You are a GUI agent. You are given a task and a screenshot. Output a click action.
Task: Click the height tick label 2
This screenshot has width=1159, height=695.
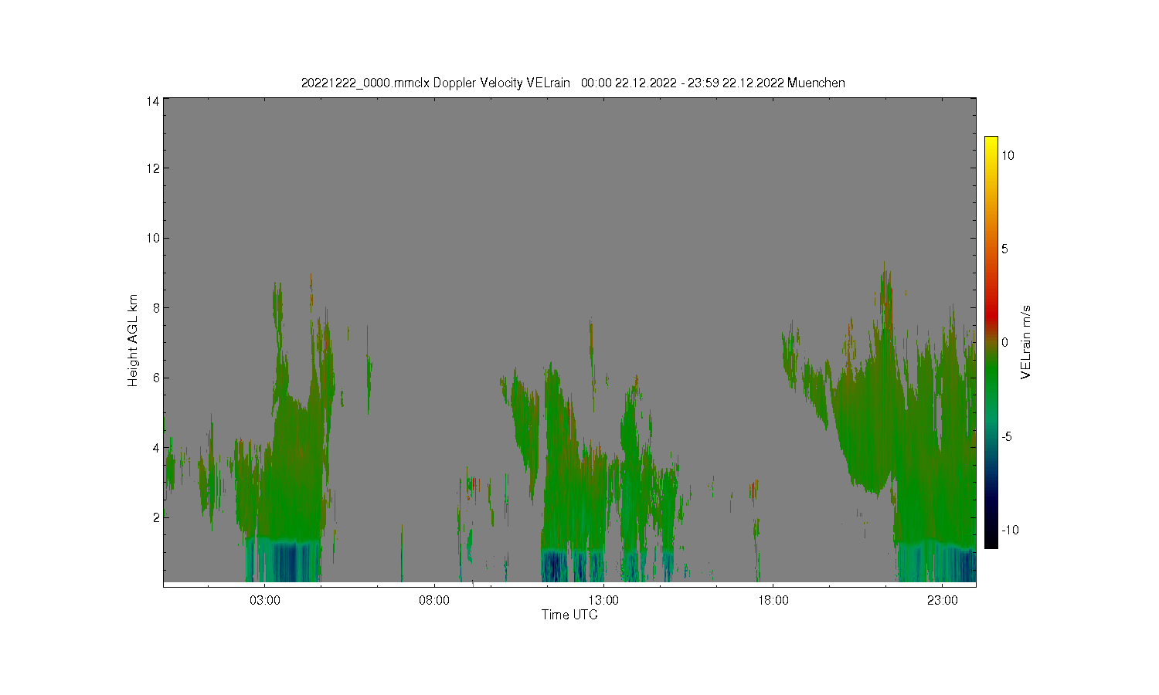click(156, 517)
